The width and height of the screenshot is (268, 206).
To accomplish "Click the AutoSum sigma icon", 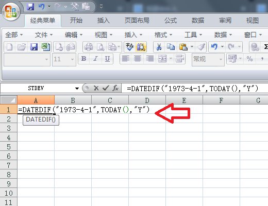I will pyautogui.click(x=265, y=47).
